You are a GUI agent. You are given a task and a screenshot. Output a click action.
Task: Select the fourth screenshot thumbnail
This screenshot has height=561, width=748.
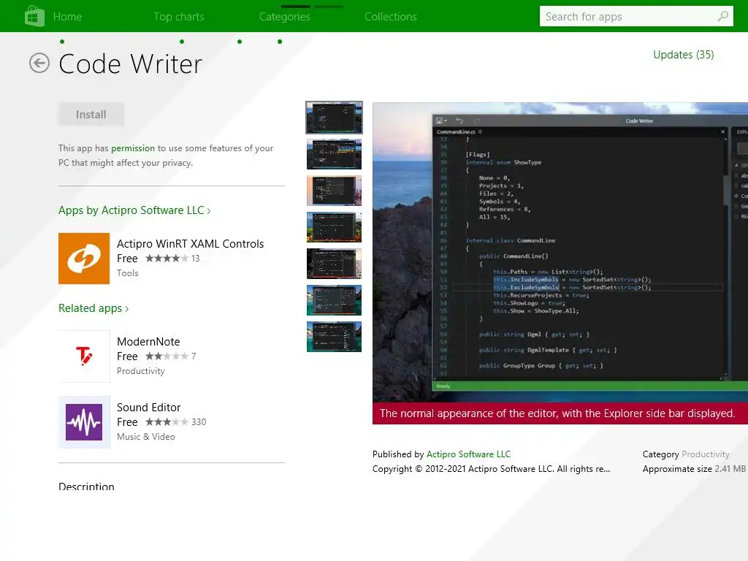click(334, 227)
